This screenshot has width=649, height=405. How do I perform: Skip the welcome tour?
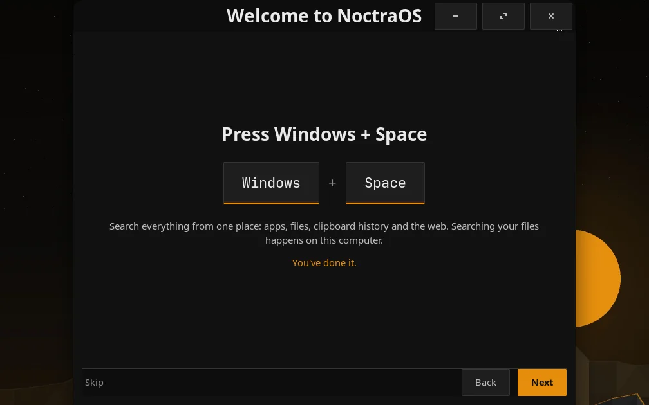(x=95, y=382)
